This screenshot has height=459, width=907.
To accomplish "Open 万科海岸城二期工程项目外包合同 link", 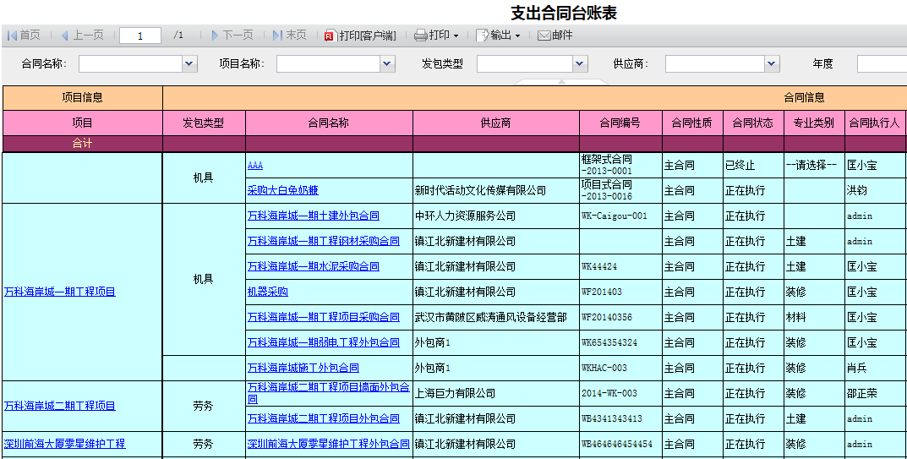I will coord(324,418).
